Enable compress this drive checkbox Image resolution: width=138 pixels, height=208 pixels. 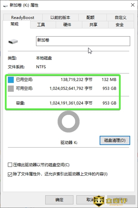click(10, 165)
